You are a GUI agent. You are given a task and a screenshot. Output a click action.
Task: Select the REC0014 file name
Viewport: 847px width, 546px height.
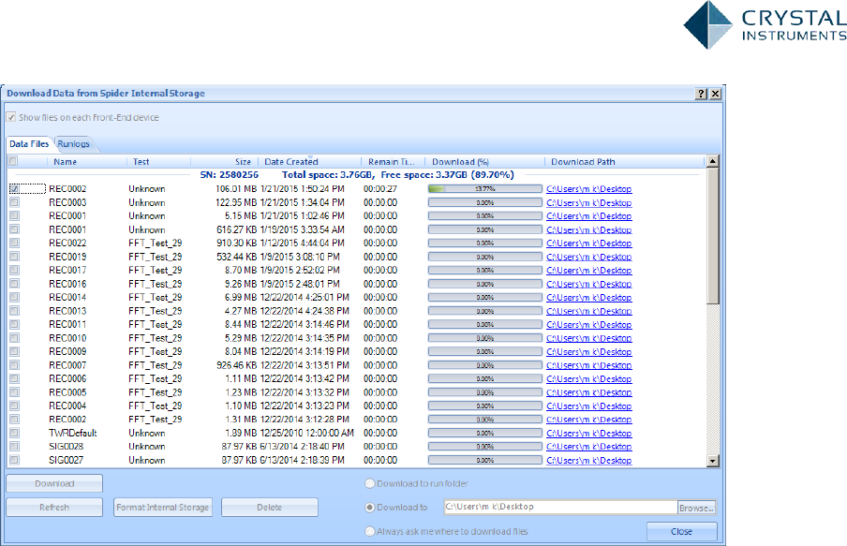(x=67, y=297)
